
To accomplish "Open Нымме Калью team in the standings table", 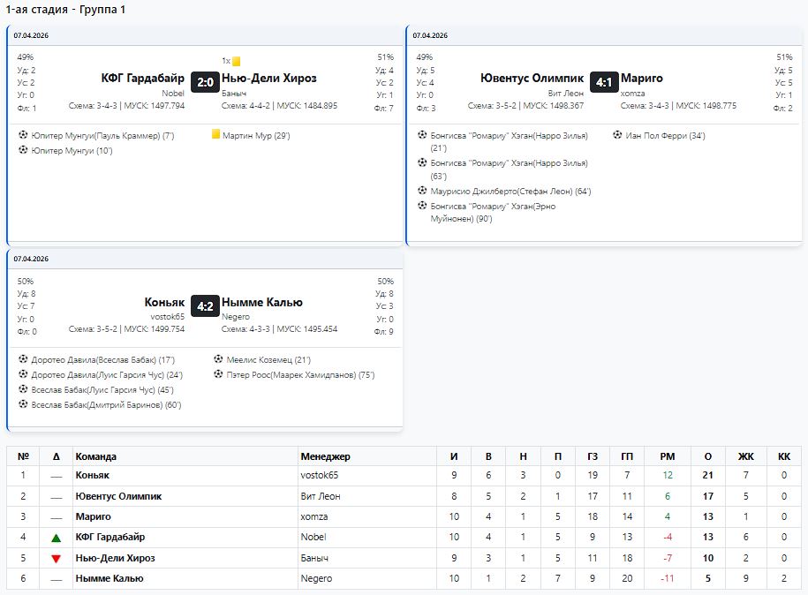I will [109, 579].
